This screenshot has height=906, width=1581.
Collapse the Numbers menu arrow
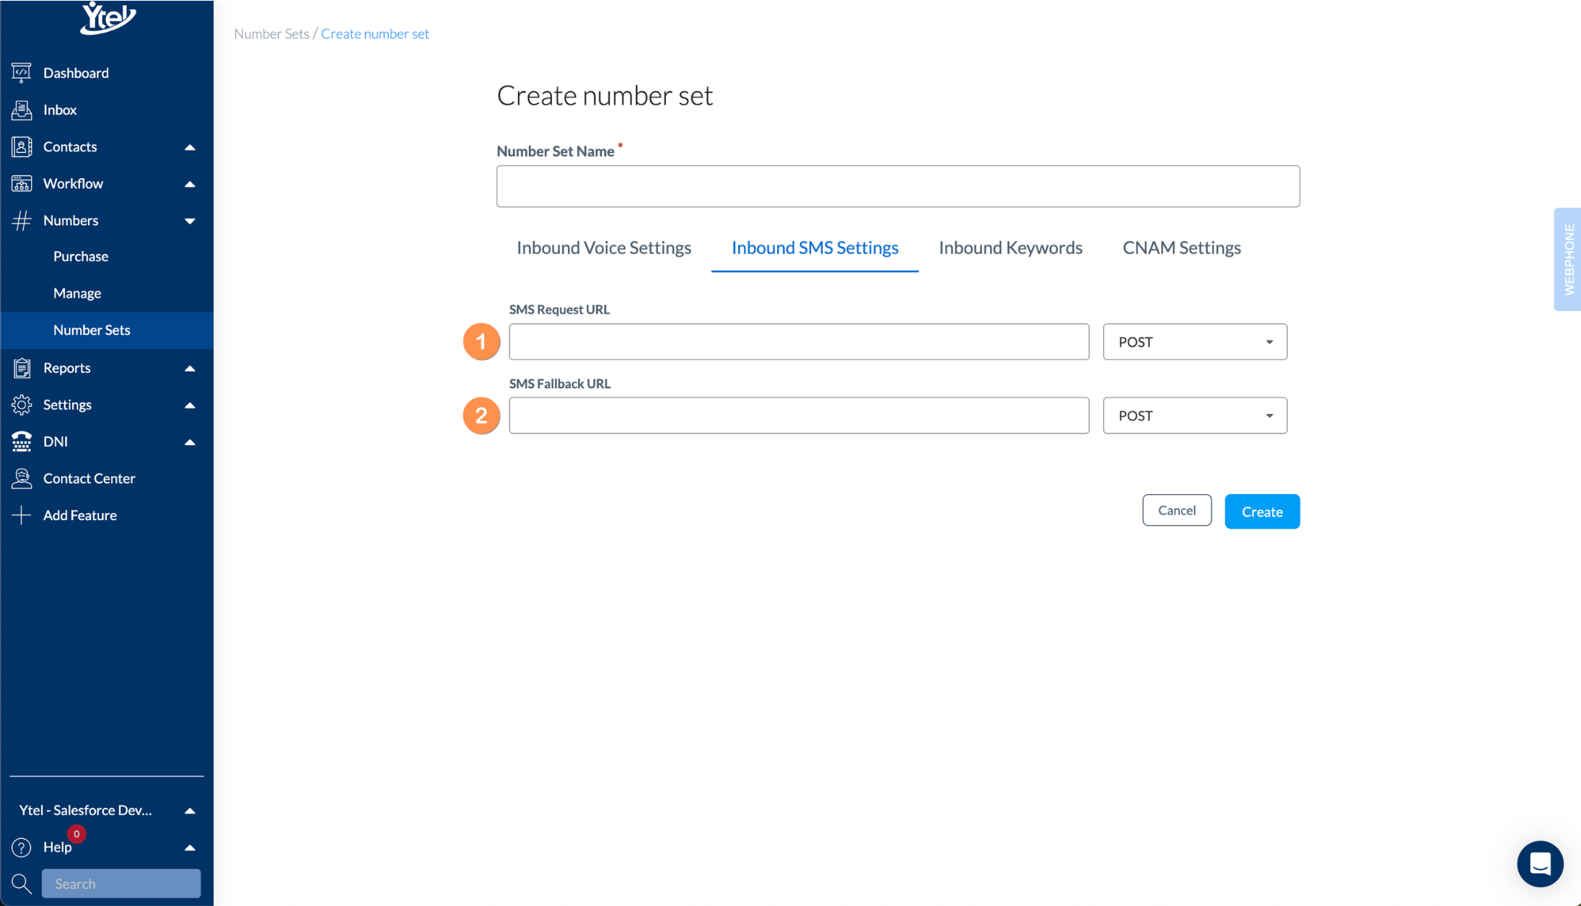[190, 221]
